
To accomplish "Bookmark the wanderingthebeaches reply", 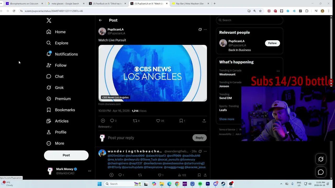I will click(x=199, y=175).
